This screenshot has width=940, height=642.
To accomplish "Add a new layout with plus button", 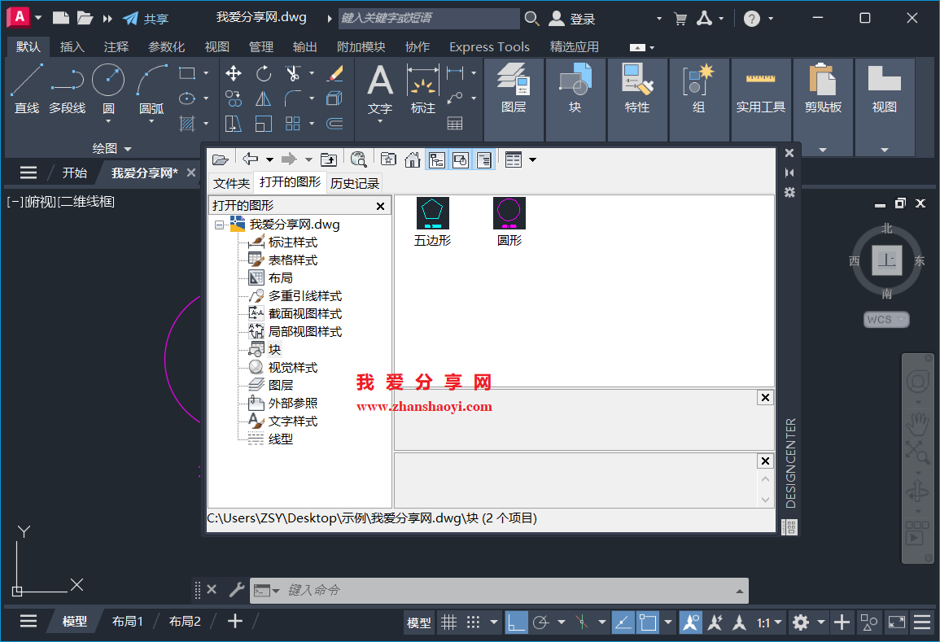I will 235,622.
